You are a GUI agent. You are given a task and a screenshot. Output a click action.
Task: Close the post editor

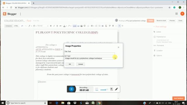(180, 21)
